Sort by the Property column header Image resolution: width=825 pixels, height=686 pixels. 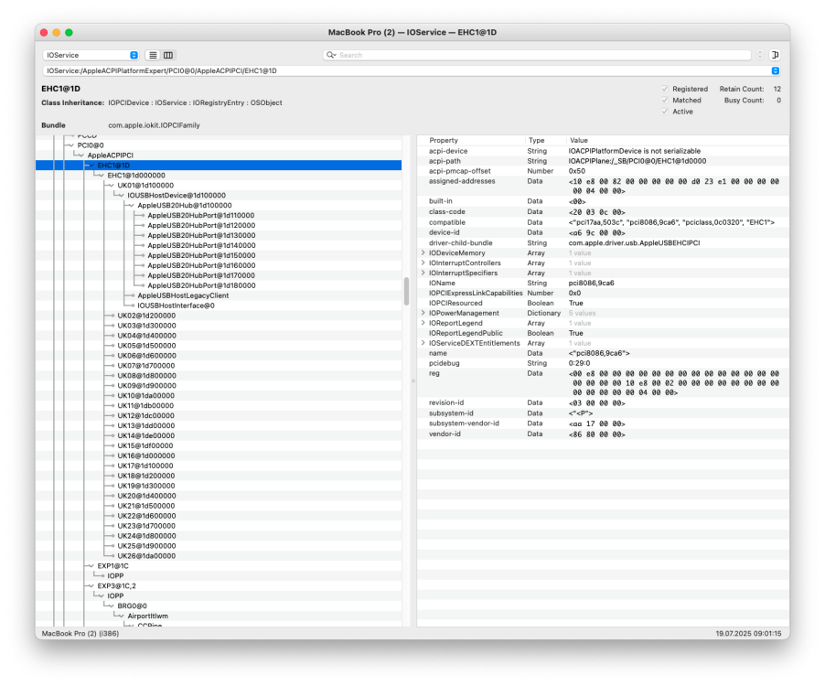tap(472, 141)
